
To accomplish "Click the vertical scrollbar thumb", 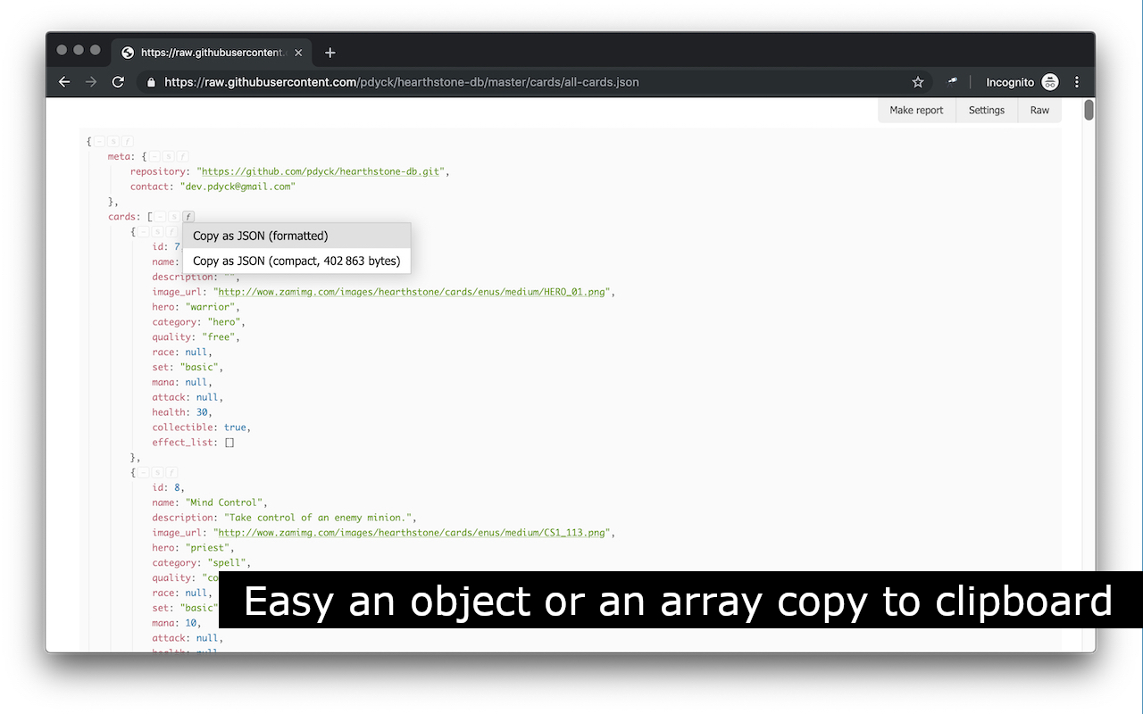I will tap(1089, 111).
